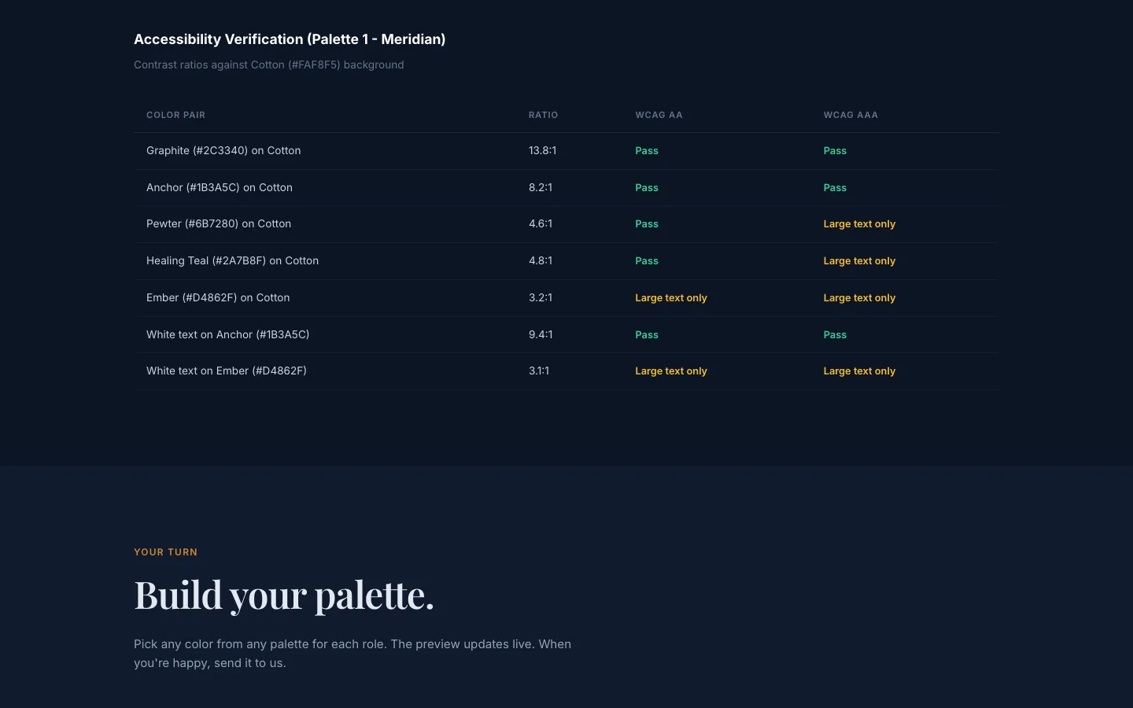Click WCAG AAA 'Pass' in Anchor on Cotton row
Viewport: 1133px width, 708px height.
(835, 187)
